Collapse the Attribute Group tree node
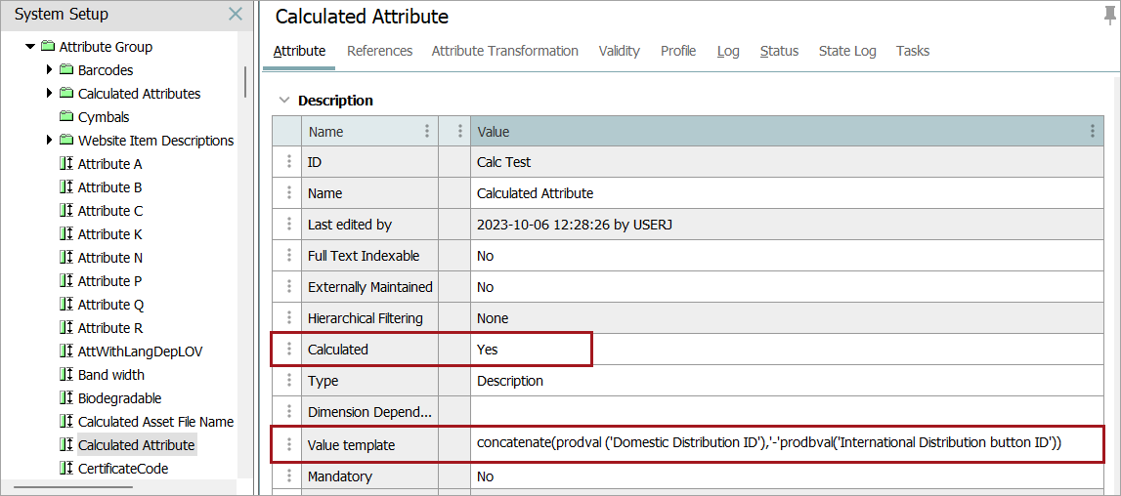This screenshot has height=496, width=1121. coord(30,47)
